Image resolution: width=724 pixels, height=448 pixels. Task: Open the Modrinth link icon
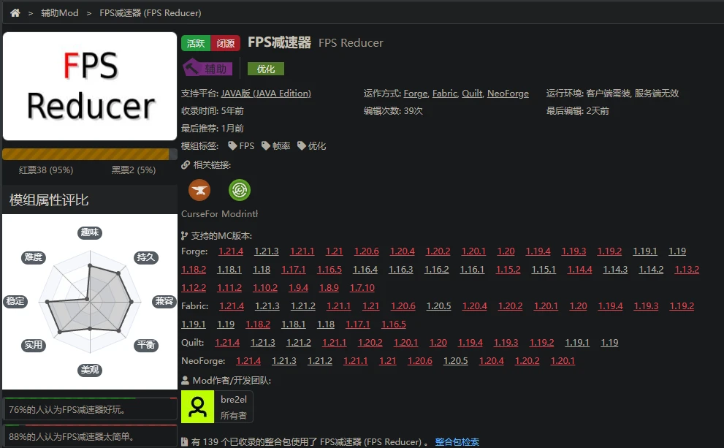tap(240, 190)
